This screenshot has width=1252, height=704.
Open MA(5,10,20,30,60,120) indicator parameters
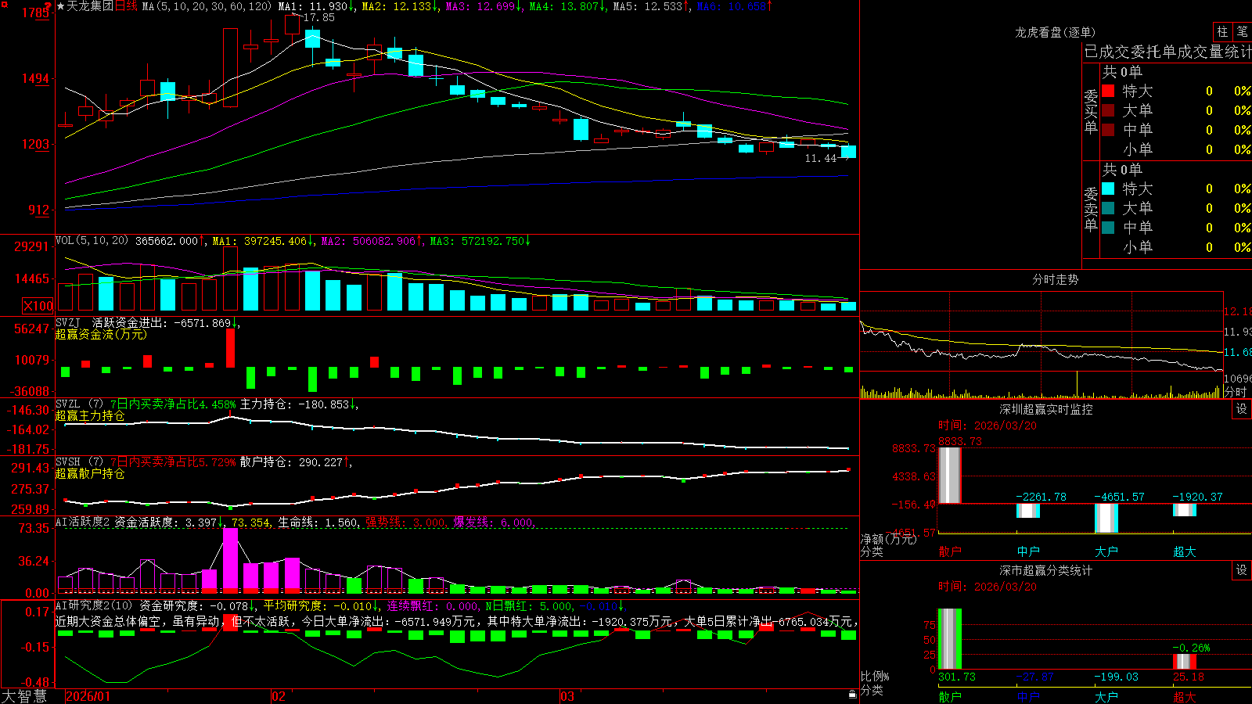click(207, 6)
